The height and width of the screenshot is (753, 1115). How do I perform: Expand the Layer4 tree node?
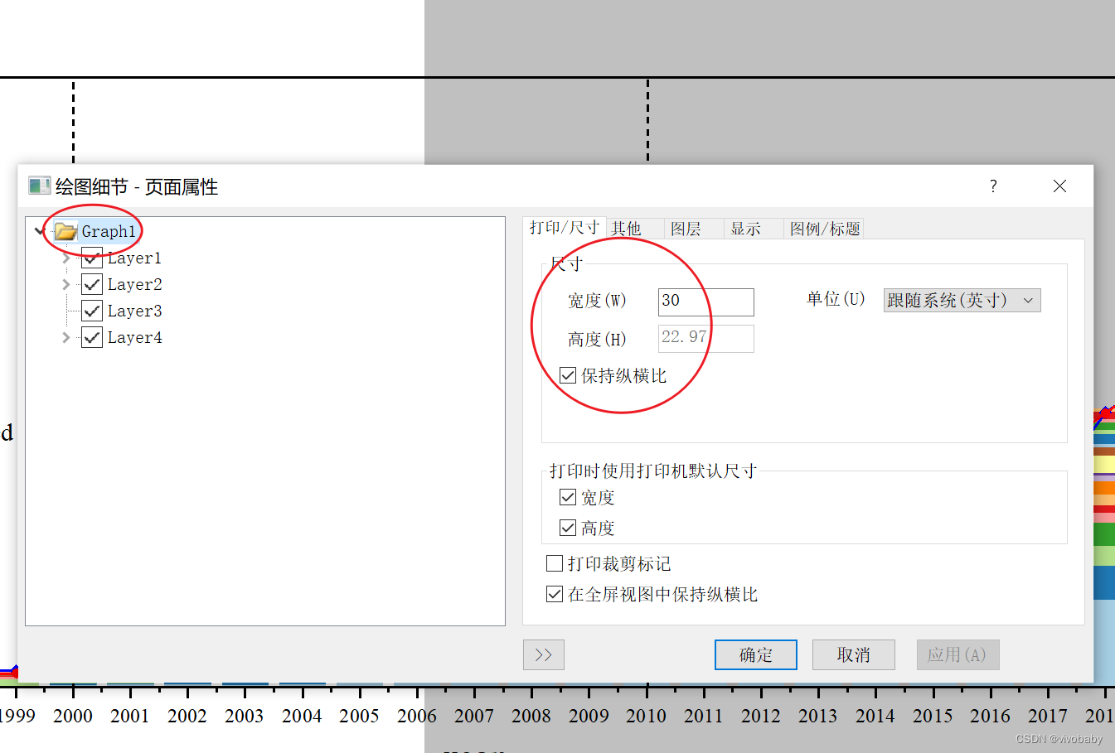click(x=65, y=337)
